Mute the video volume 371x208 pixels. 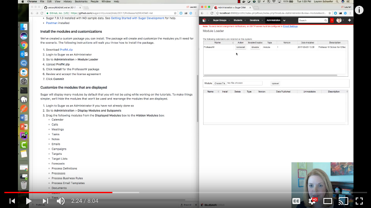point(61,201)
